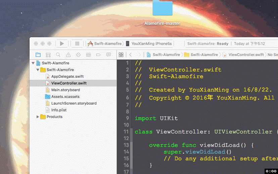Screen dimensions: 278x174
Task: Select Main.storyboard in navigator
Action: (x=73, y=90)
